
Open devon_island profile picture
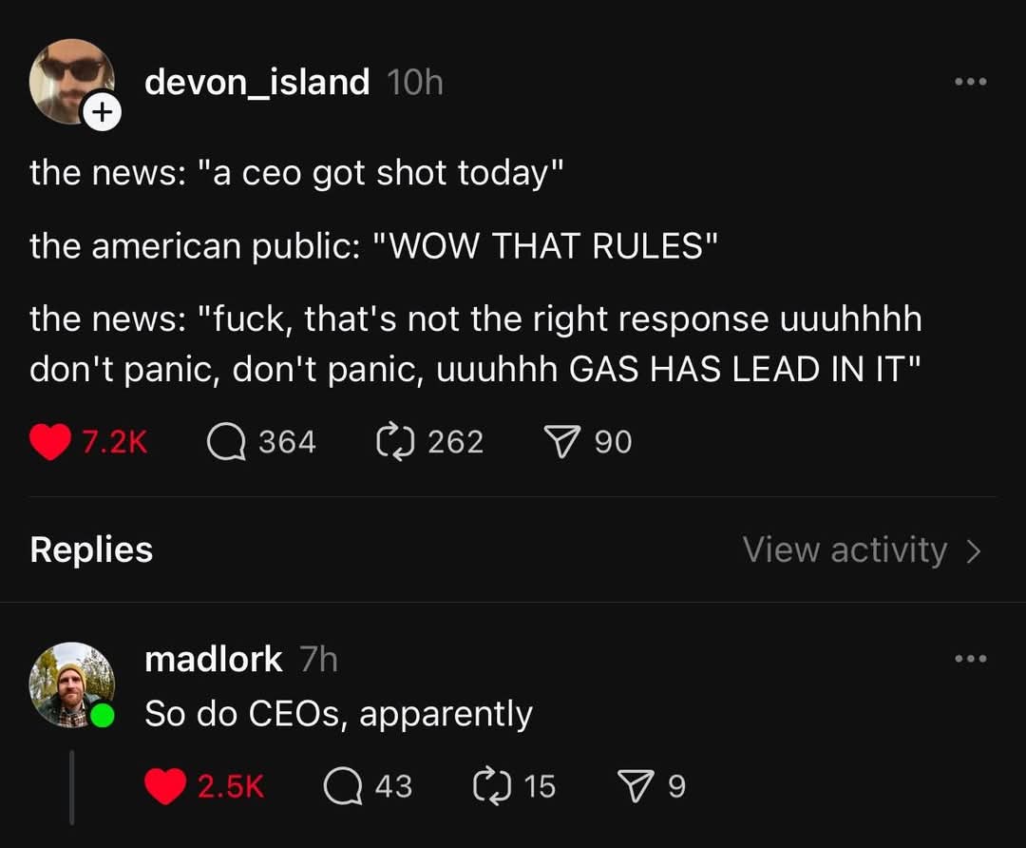(x=70, y=82)
